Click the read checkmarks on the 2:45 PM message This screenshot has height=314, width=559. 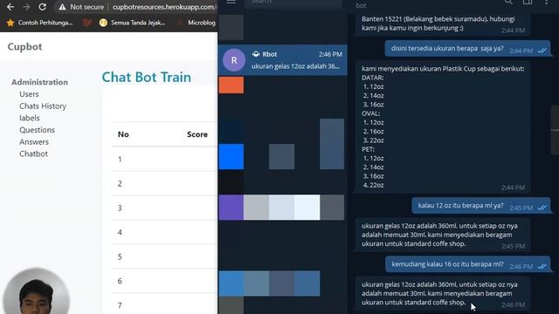point(542,208)
